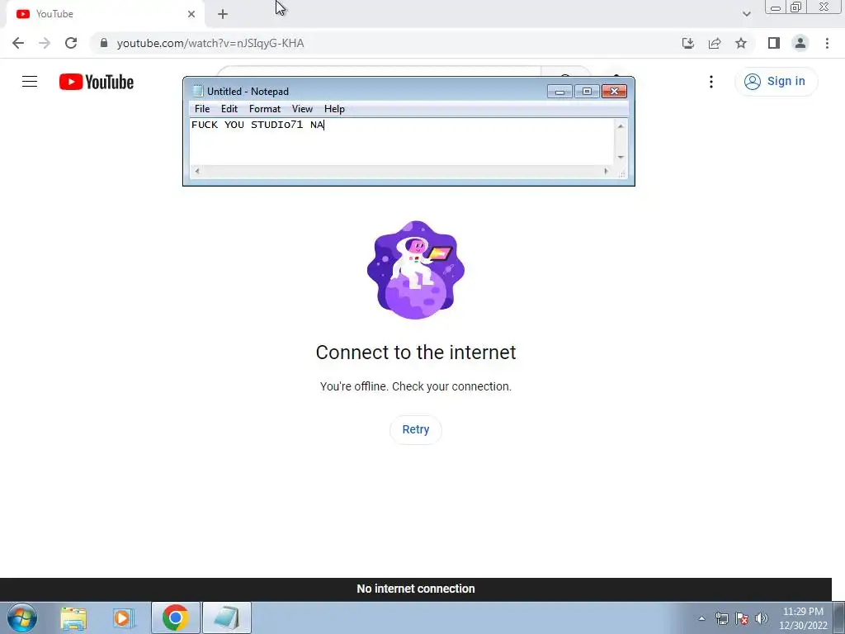845x634 pixels.
Task: Open Chrome profile avatar
Action: coord(800,43)
